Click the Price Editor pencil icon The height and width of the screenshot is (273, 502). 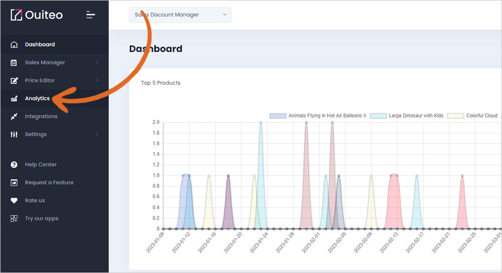tap(14, 80)
